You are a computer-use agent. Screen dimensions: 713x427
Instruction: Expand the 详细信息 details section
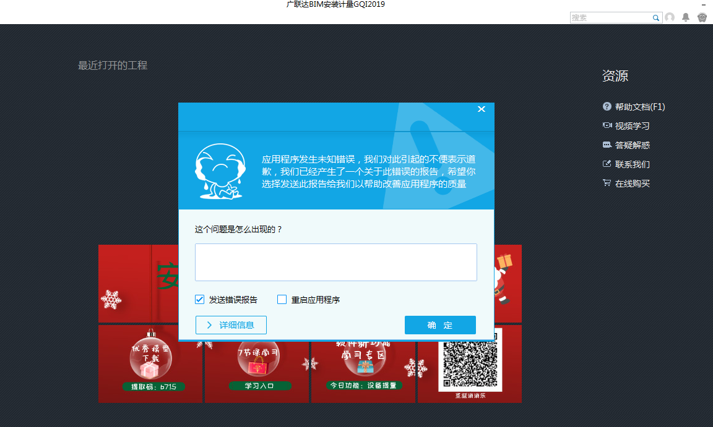(x=231, y=325)
